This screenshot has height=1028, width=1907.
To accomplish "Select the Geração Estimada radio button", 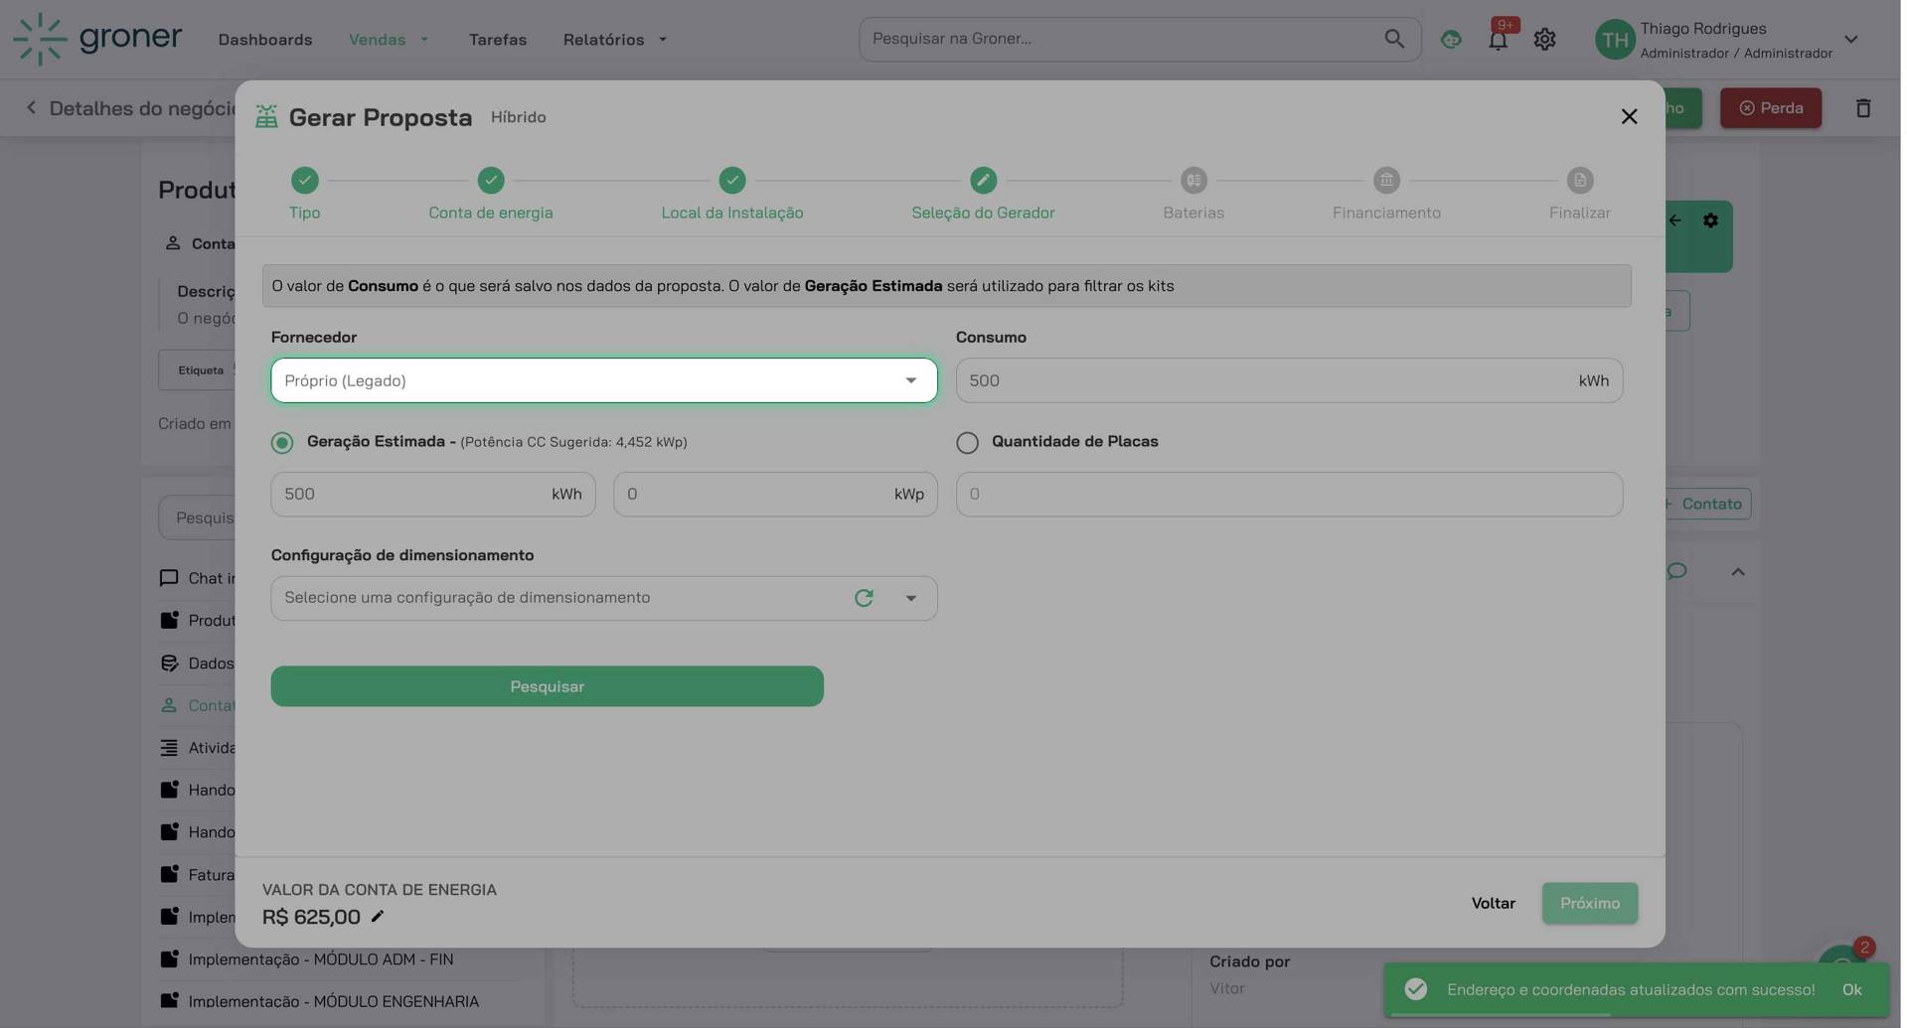I will (282, 443).
